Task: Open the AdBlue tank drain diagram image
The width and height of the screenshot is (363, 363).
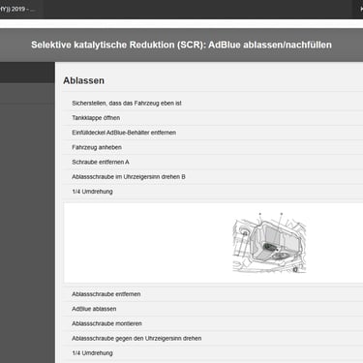Action: pos(269,243)
